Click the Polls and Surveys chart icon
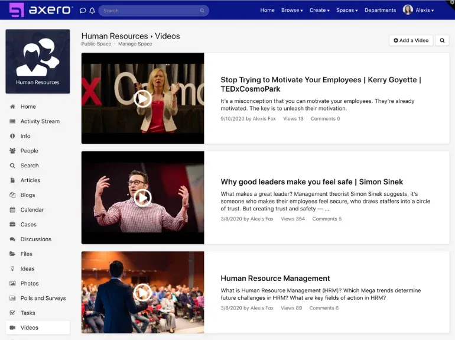The width and height of the screenshot is (455, 340). point(12,298)
